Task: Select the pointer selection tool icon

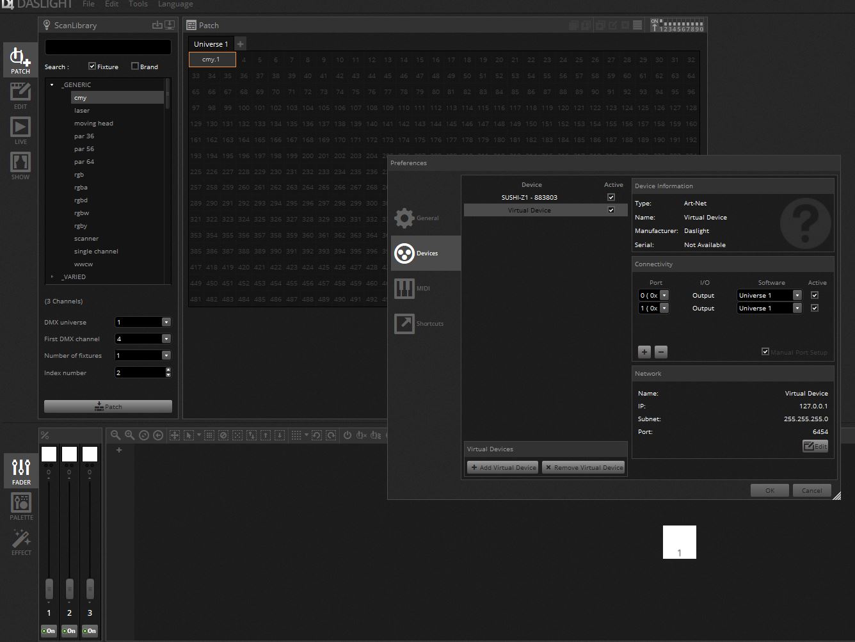Action: pos(188,435)
